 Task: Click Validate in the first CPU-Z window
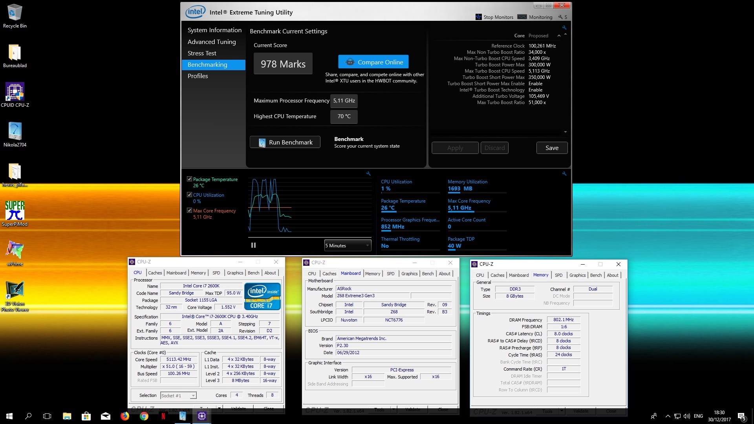(238, 408)
